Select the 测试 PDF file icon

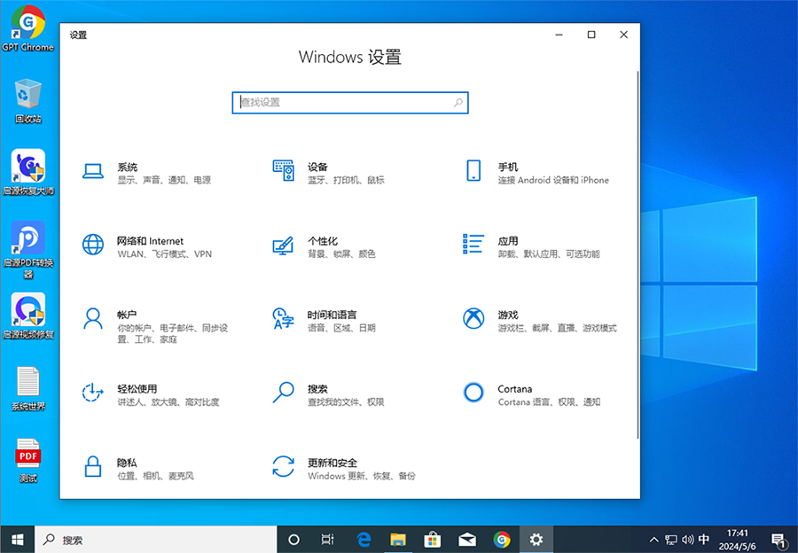(28, 461)
